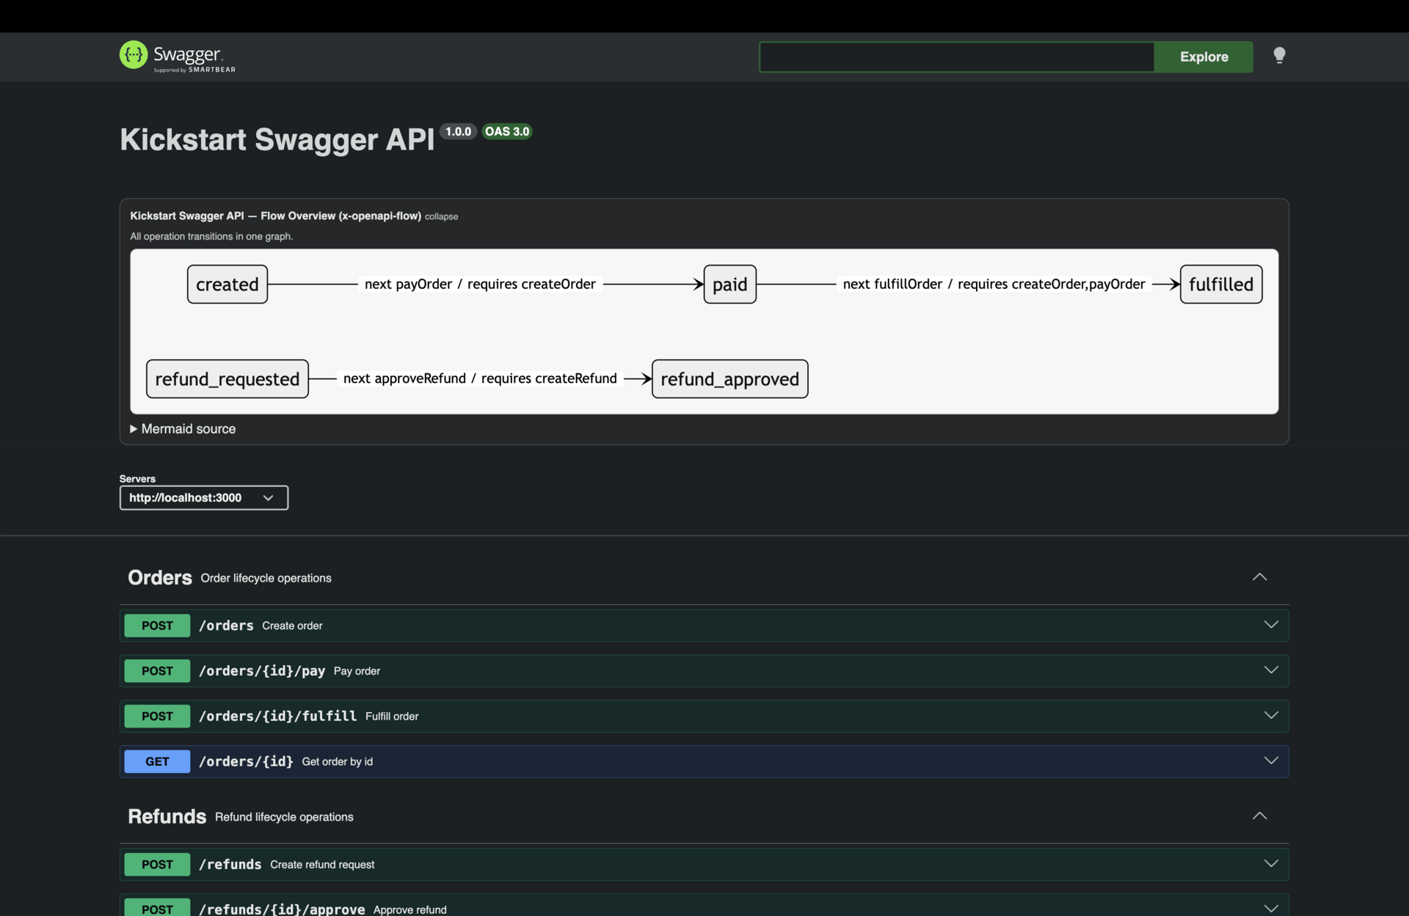Select the Orders section heading
Image resolution: width=1409 pixels, height=916 pixels.
click(159, 577)
